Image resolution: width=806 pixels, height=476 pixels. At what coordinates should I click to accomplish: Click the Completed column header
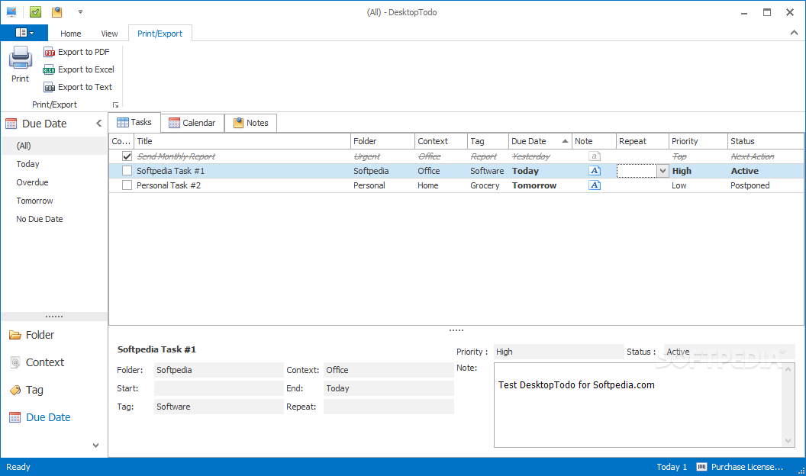click(121, 141)
